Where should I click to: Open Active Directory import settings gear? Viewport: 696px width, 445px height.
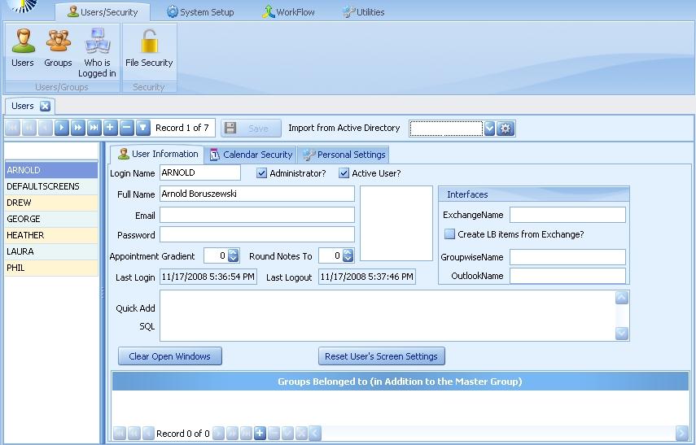[x=506, y=129]
